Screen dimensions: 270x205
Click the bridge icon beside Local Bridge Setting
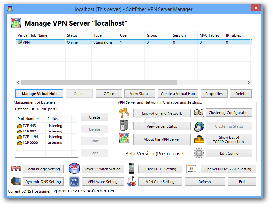pos(16,168)
